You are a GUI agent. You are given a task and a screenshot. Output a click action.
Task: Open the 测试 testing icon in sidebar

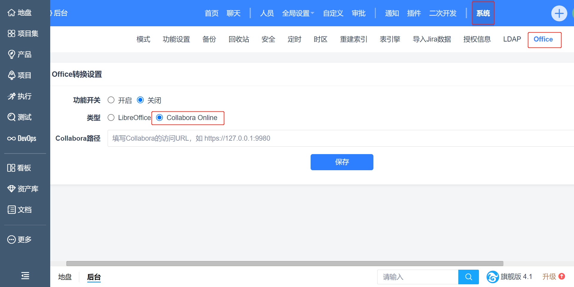(x=11, y=117)
